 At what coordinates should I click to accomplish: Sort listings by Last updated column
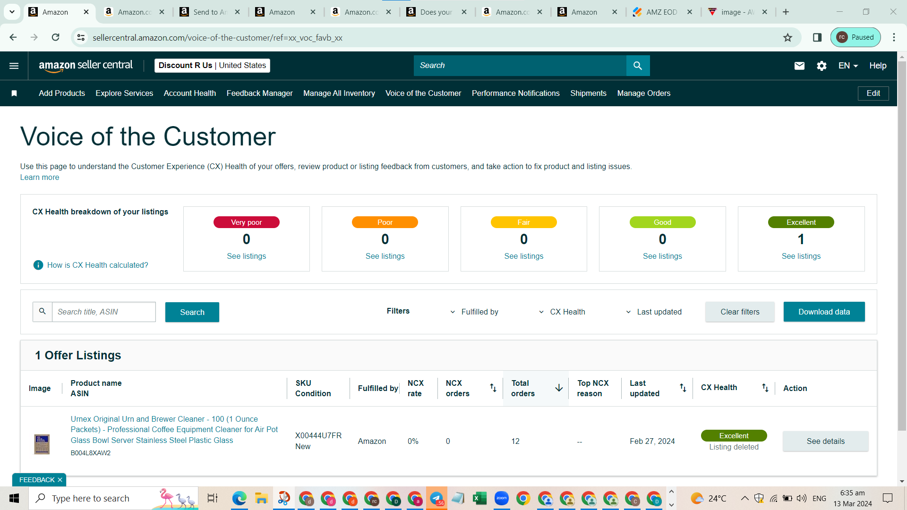pos(683,388)
